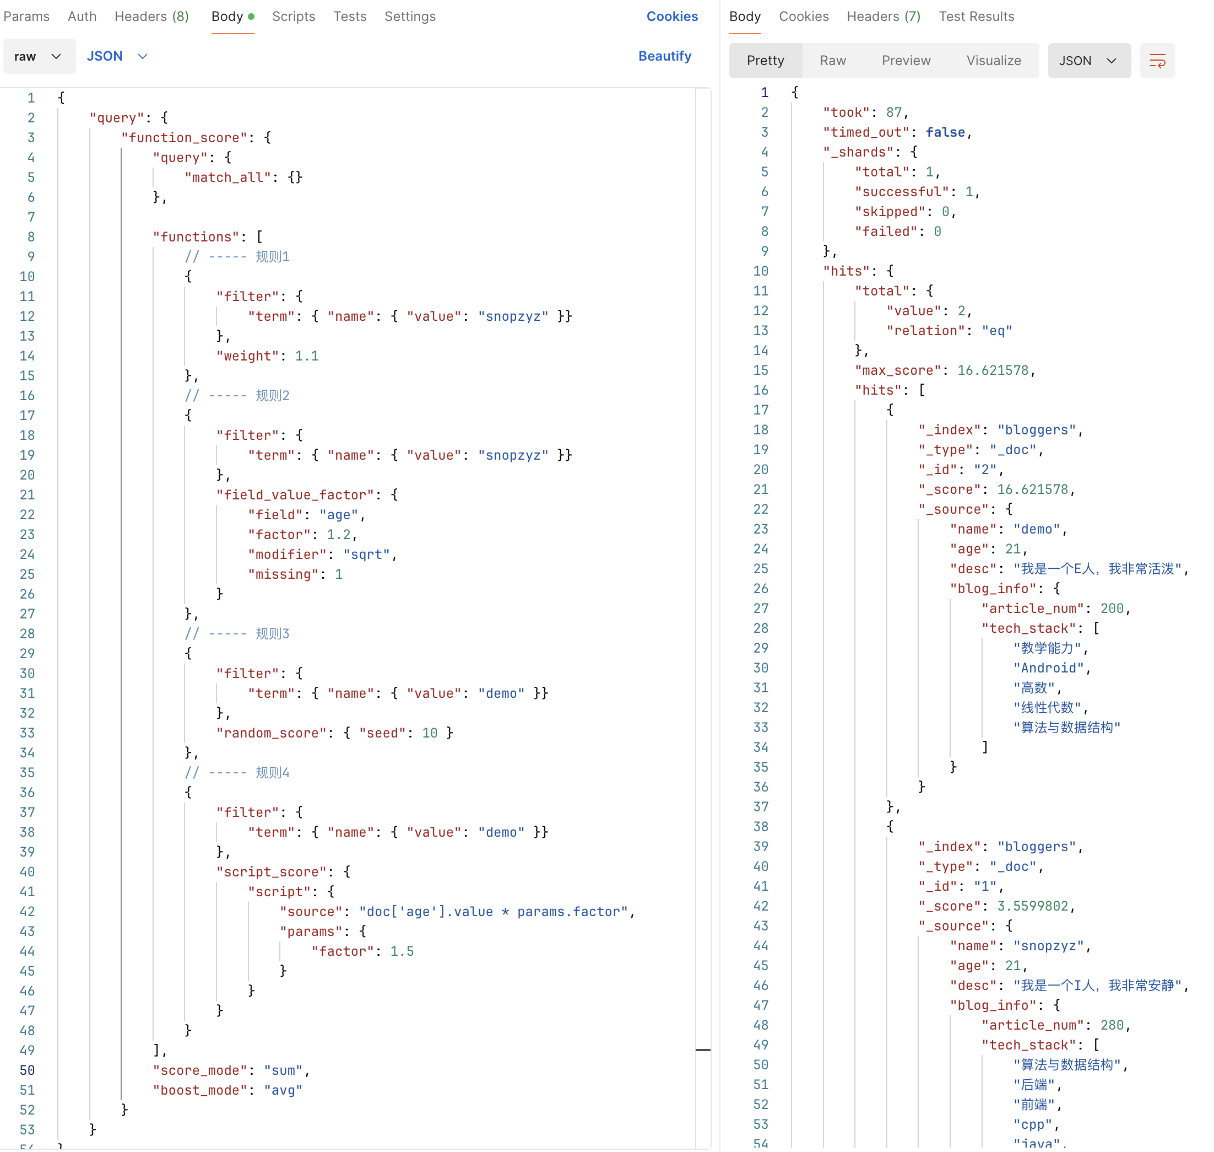Click the "score_mode": "sum" line
The height and width of the screenshot is (1152, 1214).
(x=231, y=1070)
